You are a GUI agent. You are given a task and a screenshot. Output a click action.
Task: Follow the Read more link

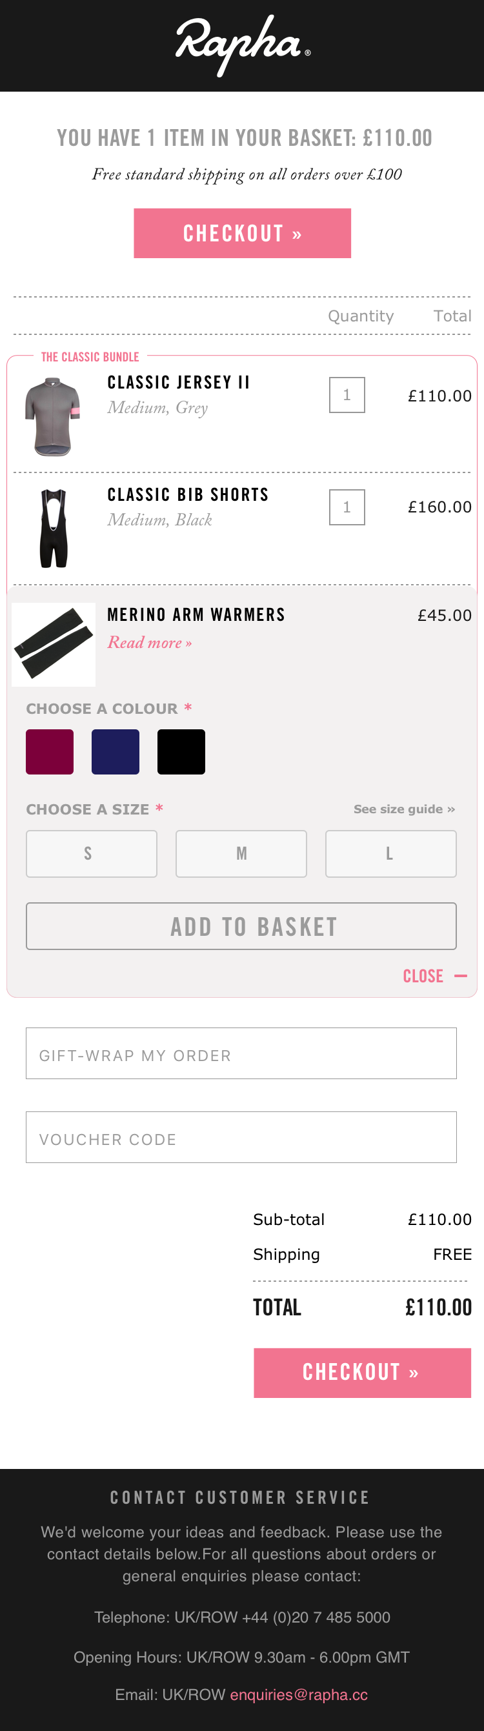click(x=150, y=642)
